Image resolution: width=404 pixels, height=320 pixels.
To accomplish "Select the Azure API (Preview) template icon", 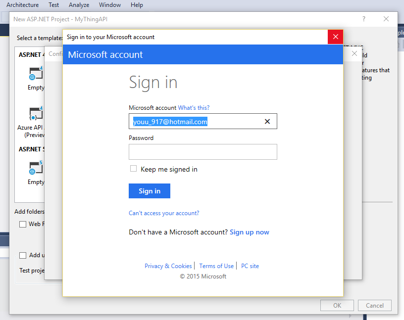I will [36, 114].
